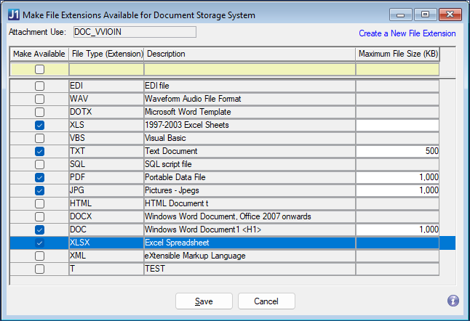This screenshot has height=321, width=470.
Task: Click the 'DOTX' file type cell
Action: pyautogui.click(x=106, y=112)
